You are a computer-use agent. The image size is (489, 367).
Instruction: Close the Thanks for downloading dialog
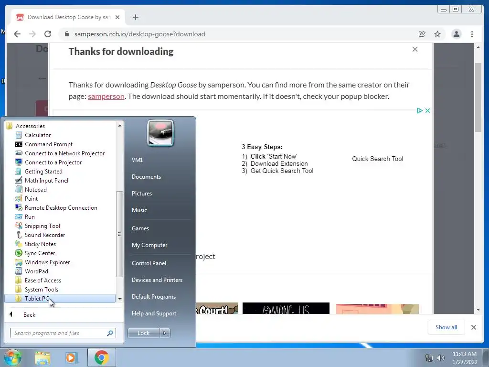point(415,49)
